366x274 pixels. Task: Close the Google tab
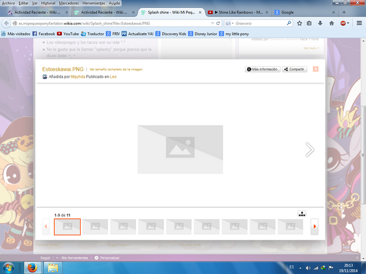click(x=333, y=13)
